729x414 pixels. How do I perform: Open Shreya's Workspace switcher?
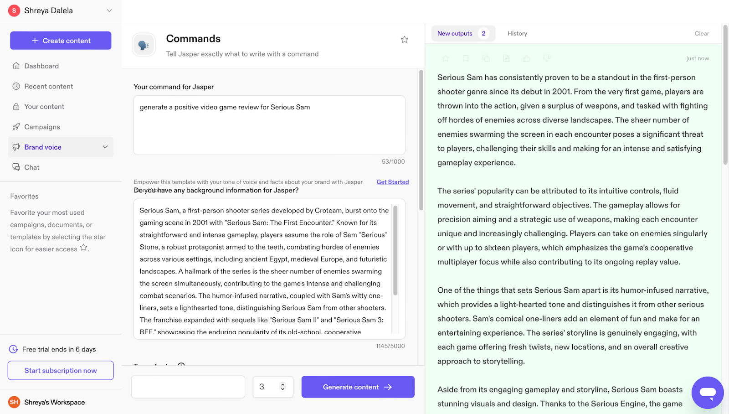(x=61, y=402)
